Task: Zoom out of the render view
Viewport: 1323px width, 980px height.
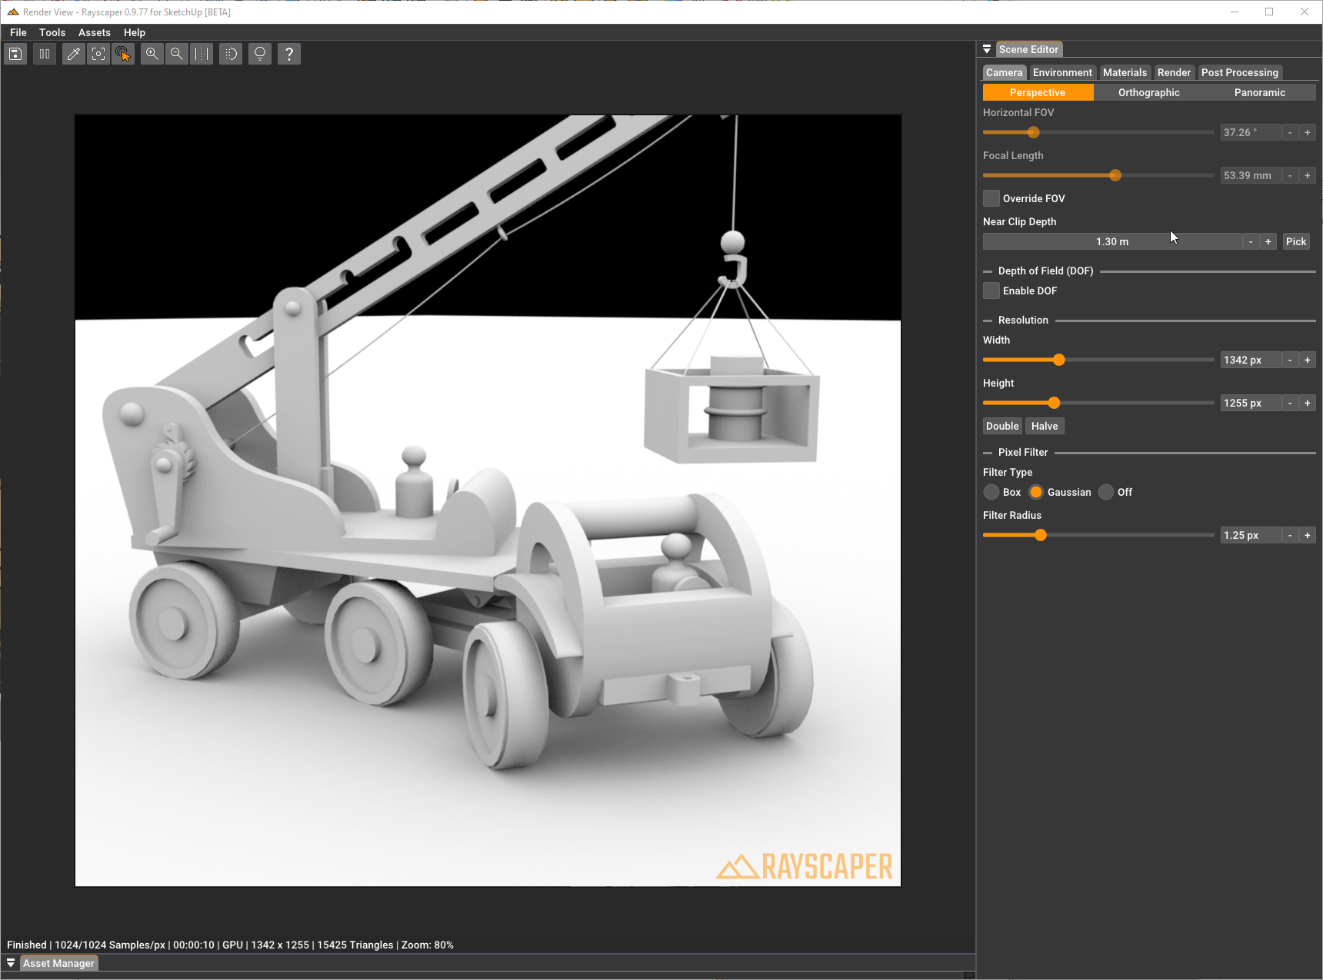Action: pos(177,53)
